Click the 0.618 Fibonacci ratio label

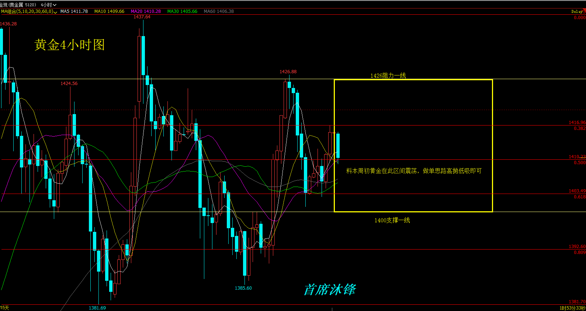point(580,197)
